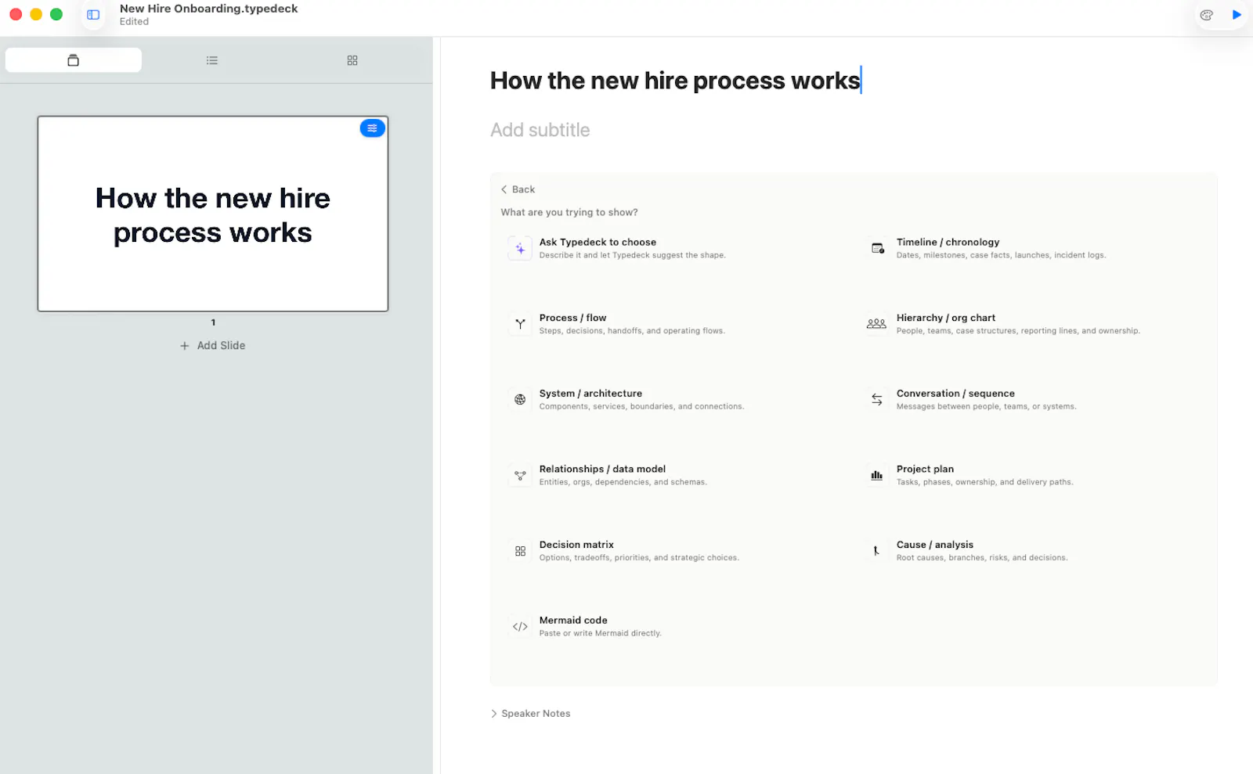The width and height of the screenshot is (1253, 774).
Task: Click the Decision matrix grid icon
Action: [520, 551]
